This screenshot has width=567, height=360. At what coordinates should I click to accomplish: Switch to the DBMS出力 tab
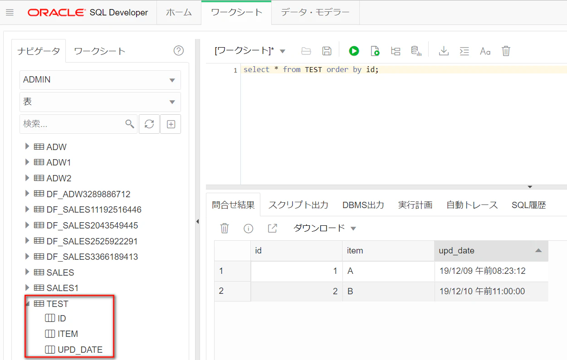click(x=363, y=205)
